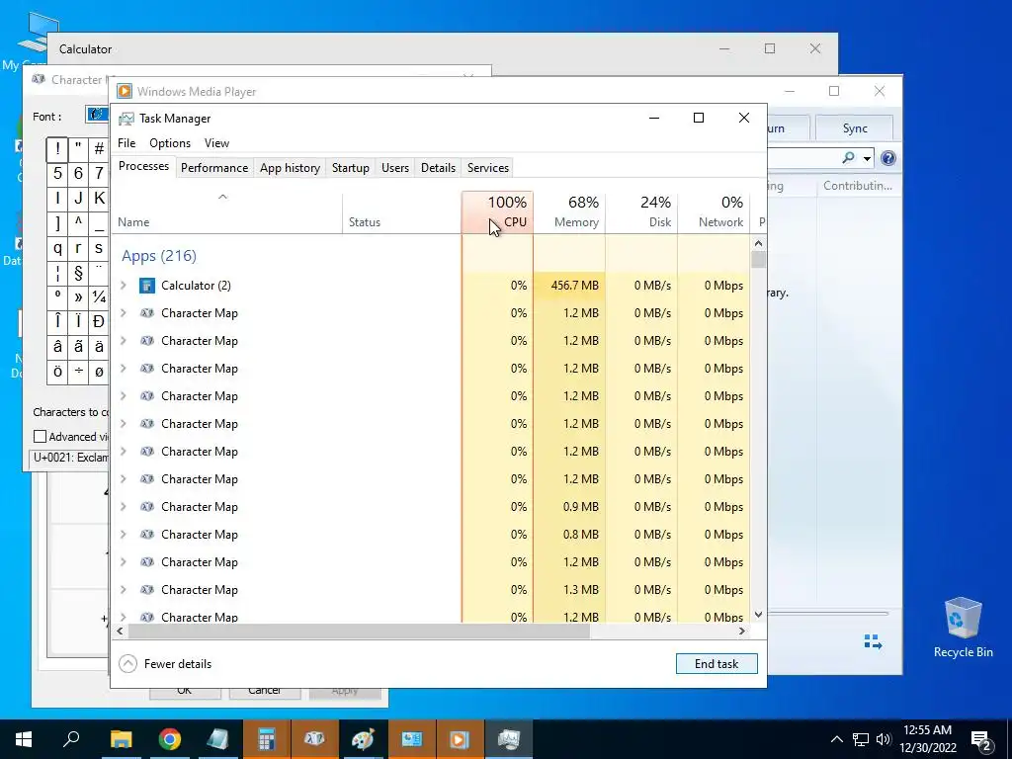This screenshot has width=1012, height=759.
Task: Click the Contributing column header in Media Player
Action: pyautogui.click(x=858, y=186)
